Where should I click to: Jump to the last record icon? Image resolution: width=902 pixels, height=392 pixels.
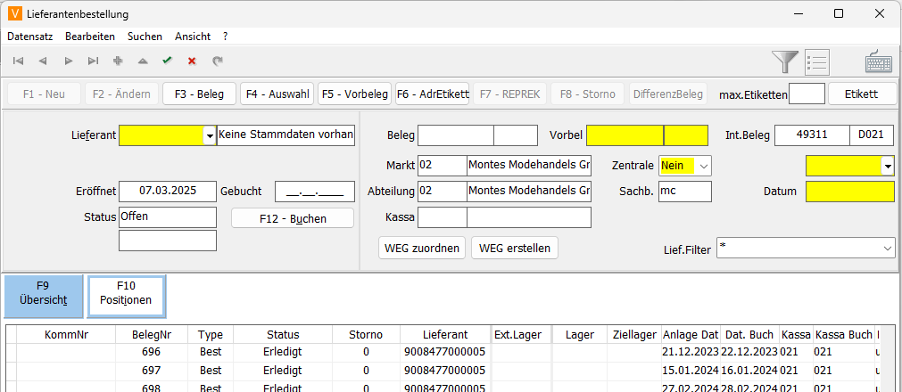tap(93, 61)
